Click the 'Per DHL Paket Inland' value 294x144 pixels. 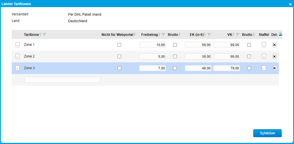[85, 15]
